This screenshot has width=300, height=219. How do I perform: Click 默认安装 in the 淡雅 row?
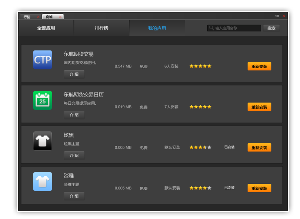[172, 188]
